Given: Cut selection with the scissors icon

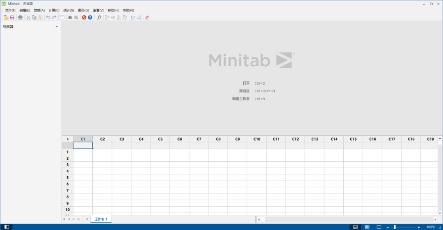Looking at the screenshot, I should (x=28, y=18).
